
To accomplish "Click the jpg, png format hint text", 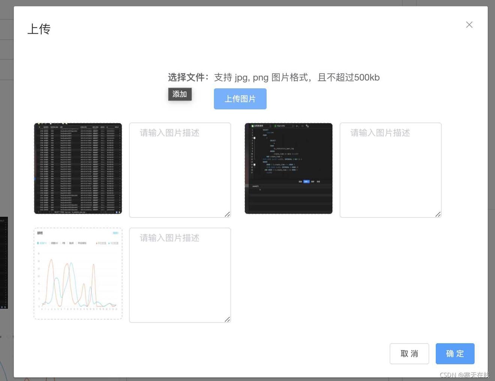I will (297, 77).
